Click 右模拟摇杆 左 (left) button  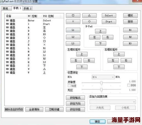[x=113, y=61]
